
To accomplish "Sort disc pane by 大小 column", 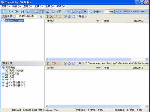I will [x=94, y=21].
